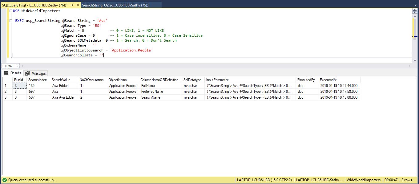Click the ExecutedAt column header
This screenshot has height=184, width=419.
click(x=339, y=80)
